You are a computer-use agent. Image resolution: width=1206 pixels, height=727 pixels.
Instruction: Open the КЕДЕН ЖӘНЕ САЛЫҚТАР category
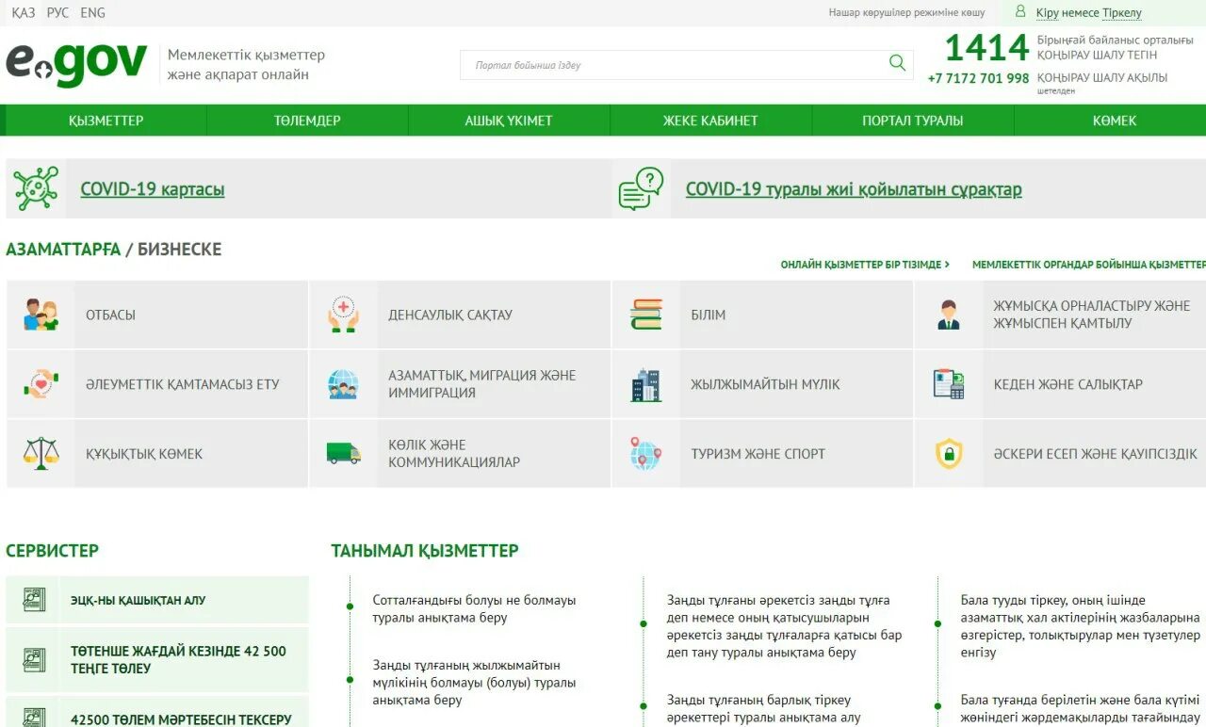tap(1061, 384)
